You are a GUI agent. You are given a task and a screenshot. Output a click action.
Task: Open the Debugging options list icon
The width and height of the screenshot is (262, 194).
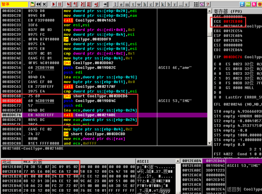[196, 4]
